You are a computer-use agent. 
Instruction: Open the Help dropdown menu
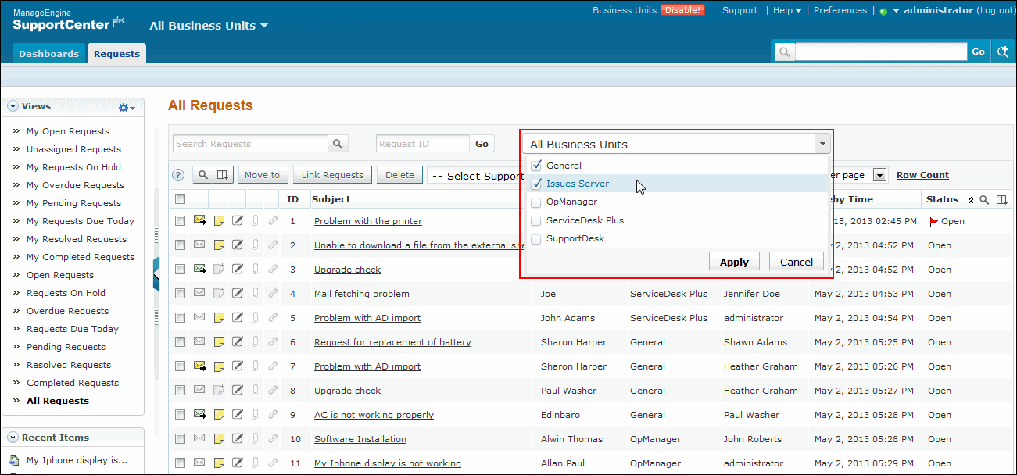coord(787,11)
